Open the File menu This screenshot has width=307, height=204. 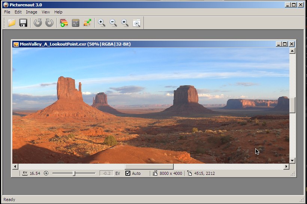click(x=7, y=12)
